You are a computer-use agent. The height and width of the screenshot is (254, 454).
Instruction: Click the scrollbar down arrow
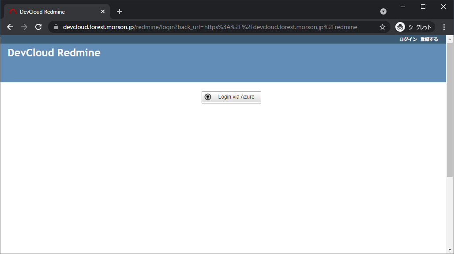tap(450, 250)
